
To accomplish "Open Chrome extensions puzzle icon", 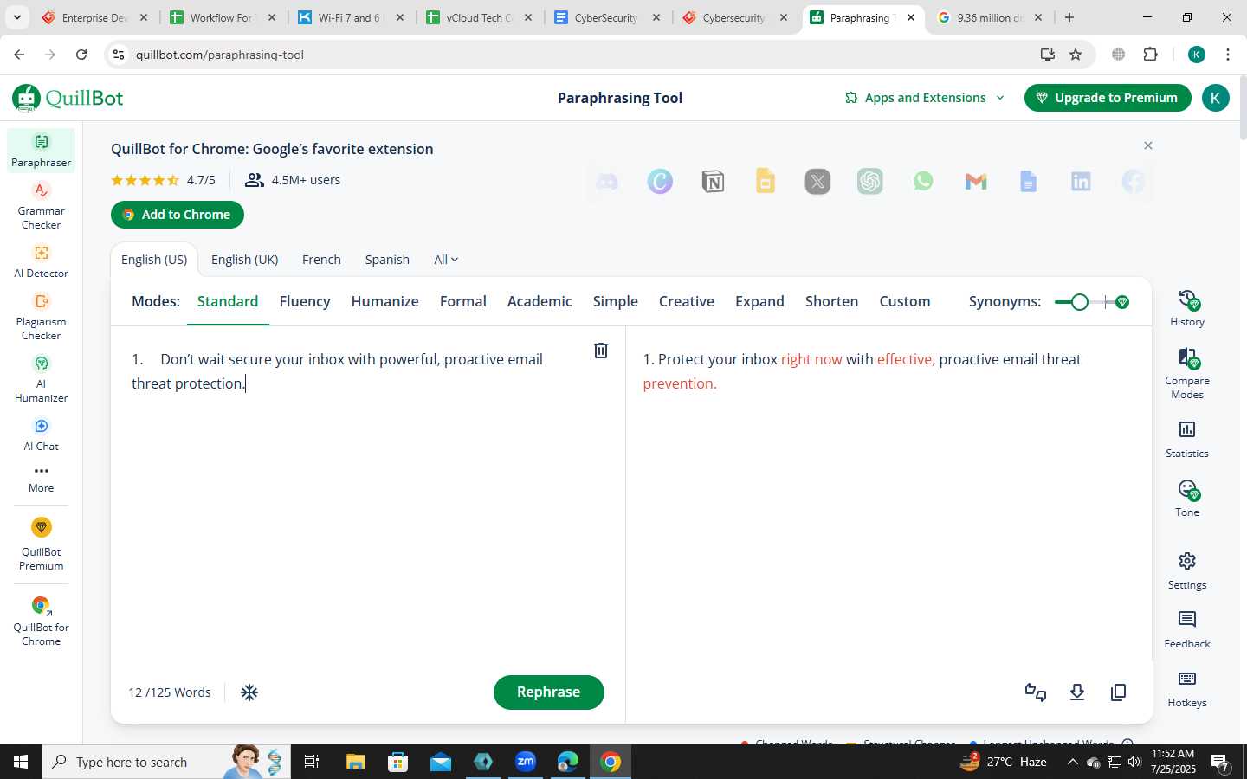I will (x=1150, y=55).
